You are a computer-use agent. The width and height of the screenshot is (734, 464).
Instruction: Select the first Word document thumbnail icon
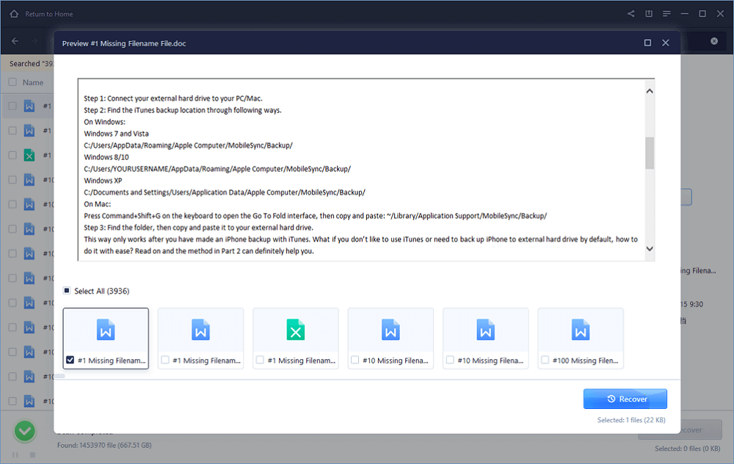[106, 330]
